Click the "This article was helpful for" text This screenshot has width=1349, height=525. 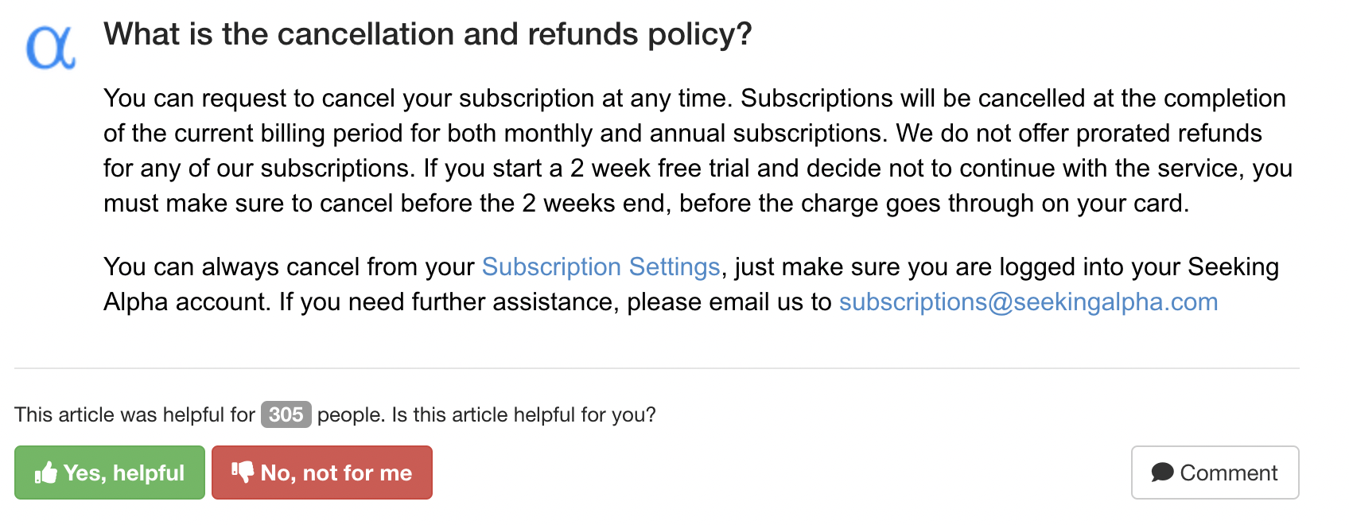[134, 414]
